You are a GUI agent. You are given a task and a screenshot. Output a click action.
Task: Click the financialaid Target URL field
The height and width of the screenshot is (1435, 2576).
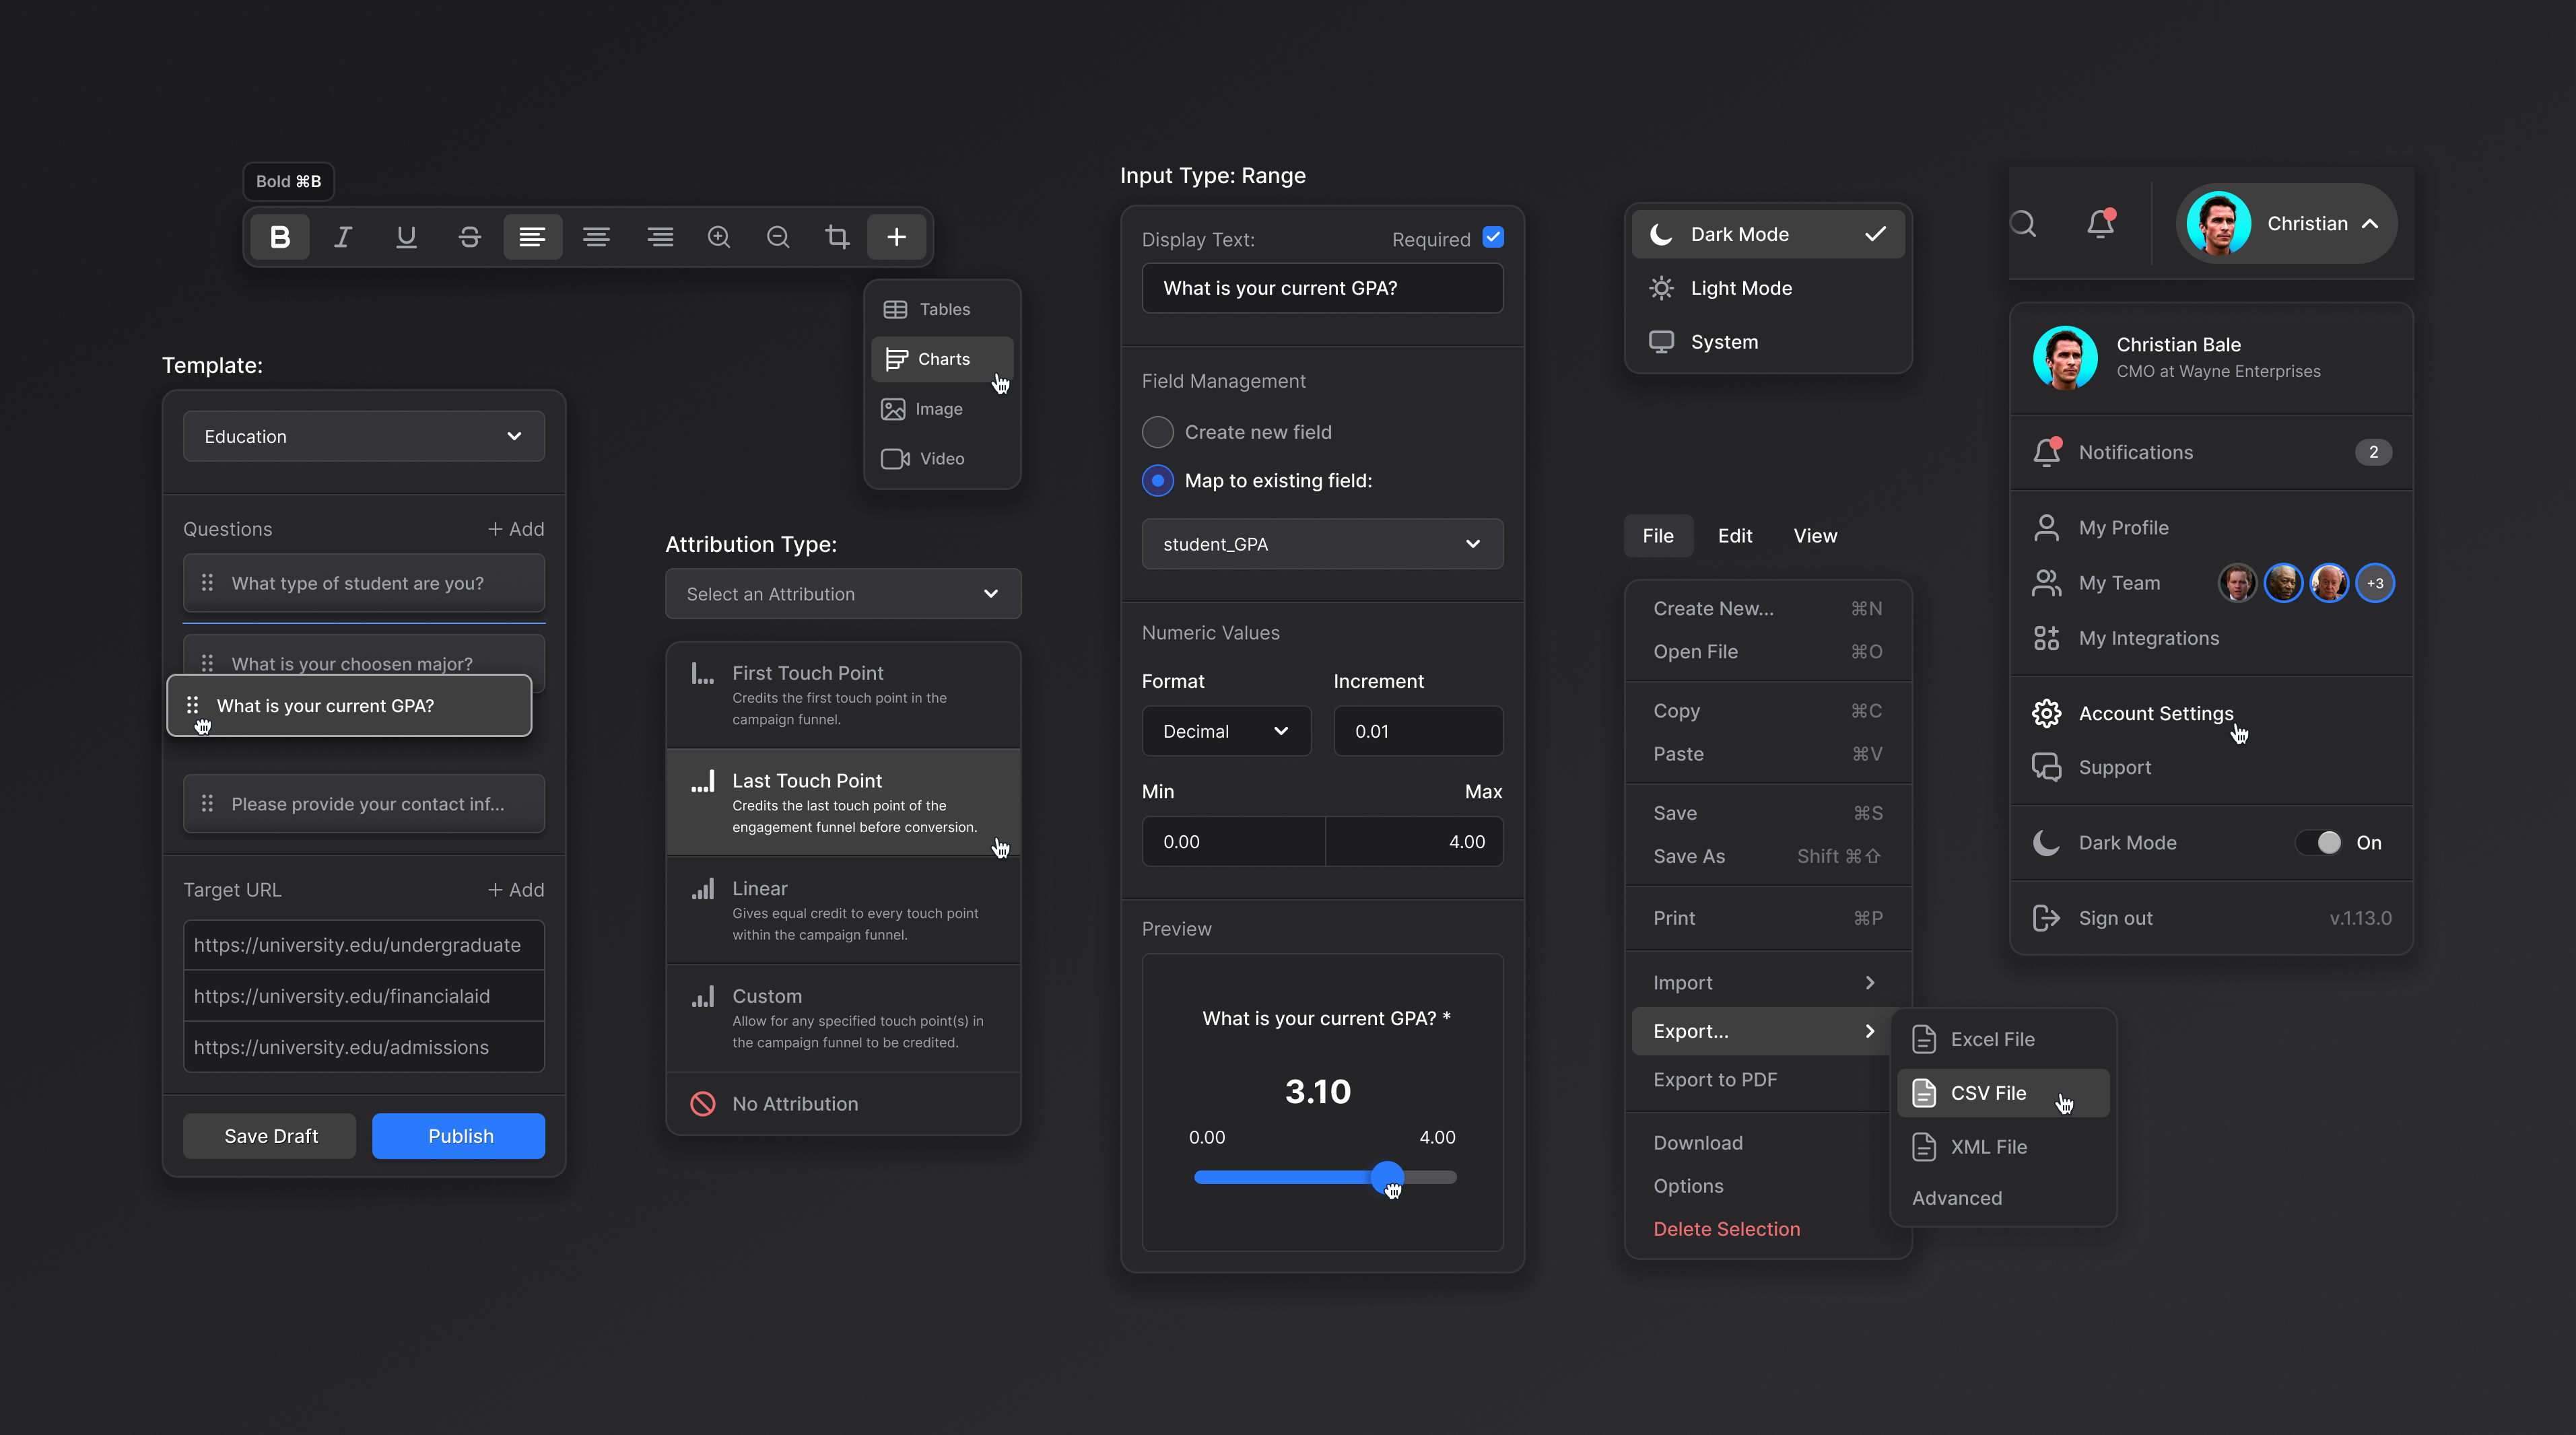pos(363,996)
